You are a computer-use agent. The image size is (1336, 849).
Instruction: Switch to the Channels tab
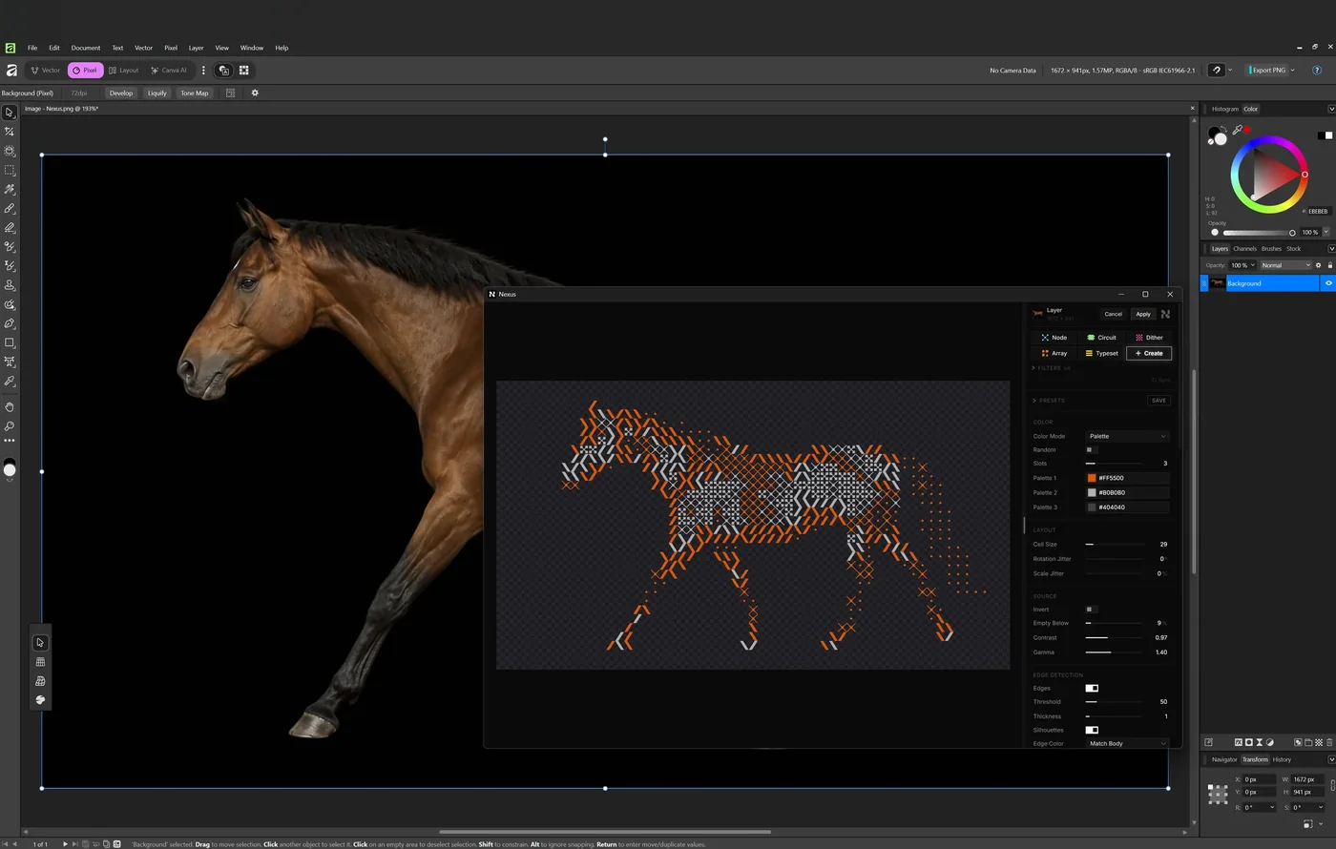(x=1244, y=249)
